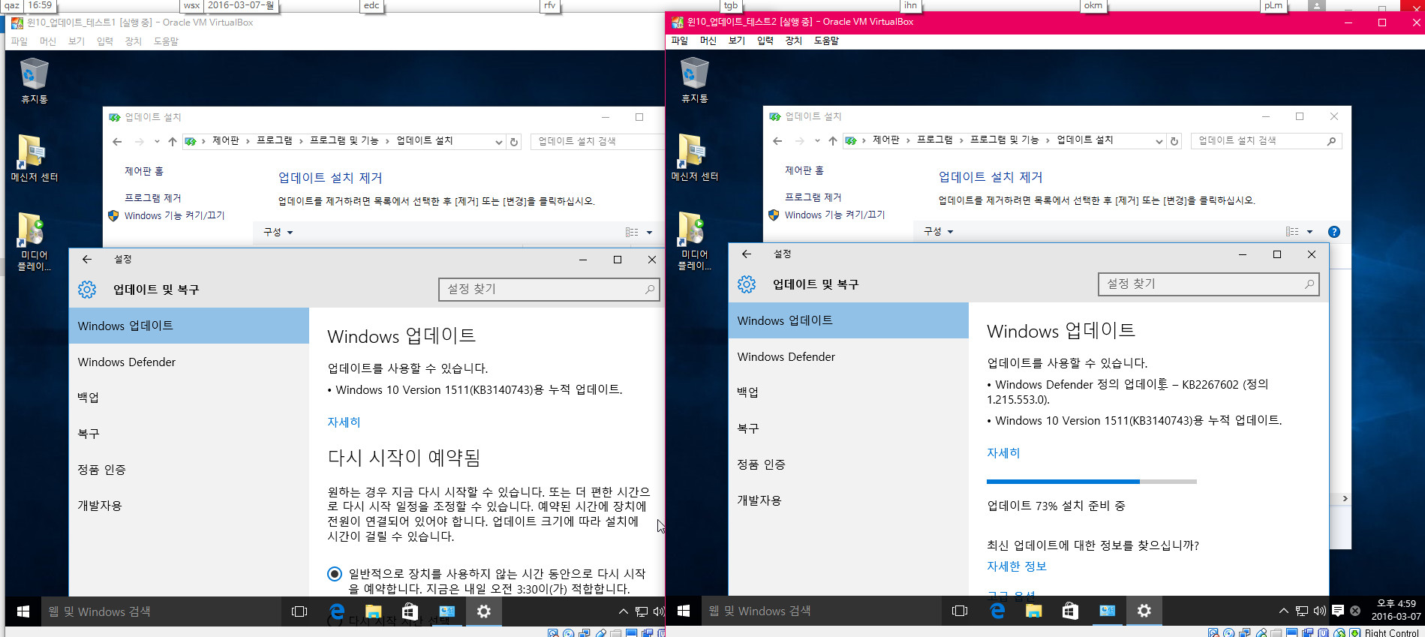Select Control Panel taskbar item in left VM
This screenshot has width=1425, height=637.
pos(447,611)
